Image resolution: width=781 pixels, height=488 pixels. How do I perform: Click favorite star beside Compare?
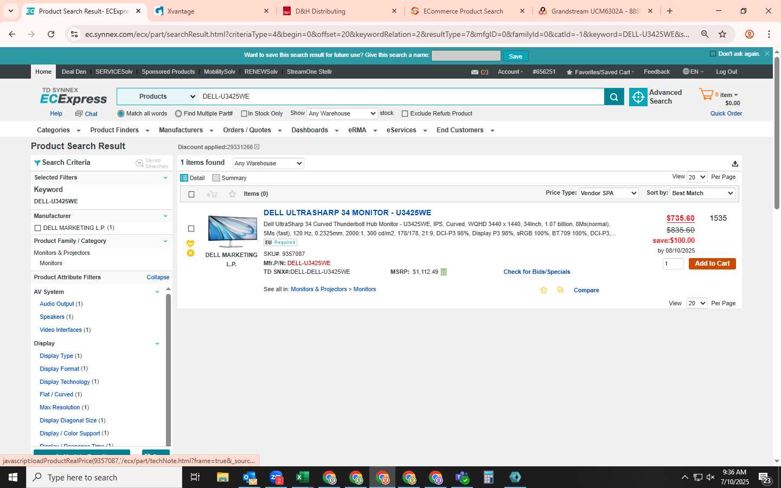543,290
